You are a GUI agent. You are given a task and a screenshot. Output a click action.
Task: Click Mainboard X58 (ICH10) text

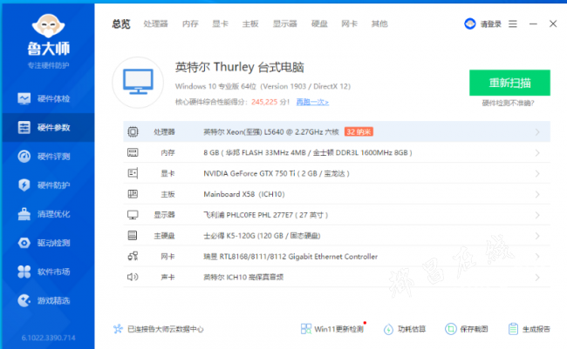pos(244,194)
